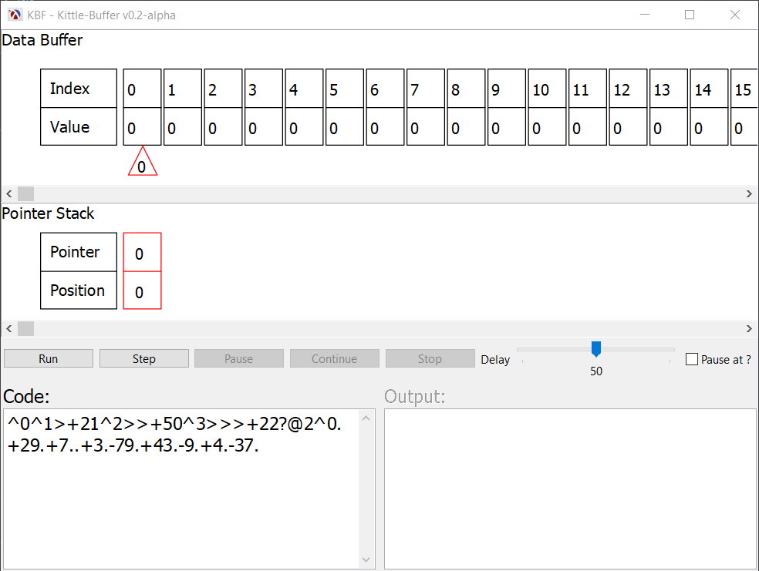The image size is (759, 571).
Task: Click the data buffer index 7 cell
Action: [426, 89]
